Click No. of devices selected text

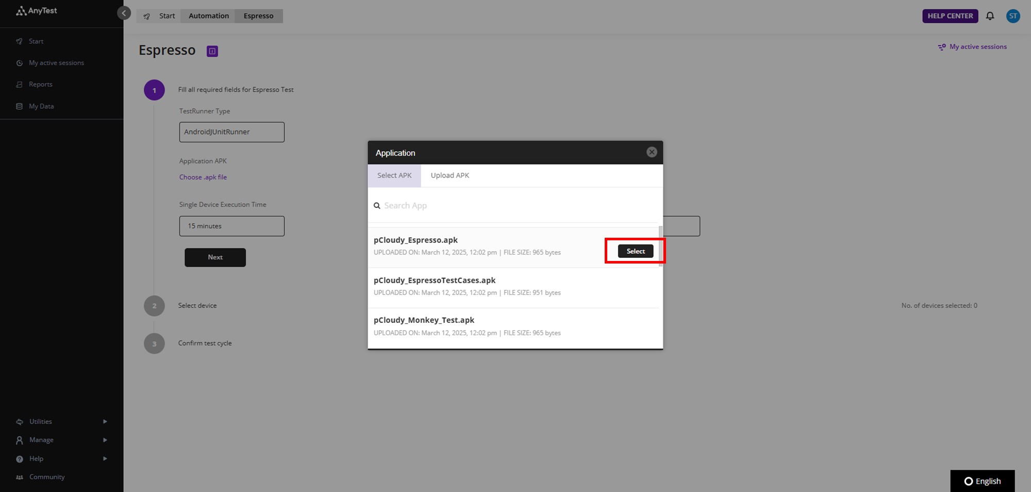pyautogui.click(x=939, y=306)
